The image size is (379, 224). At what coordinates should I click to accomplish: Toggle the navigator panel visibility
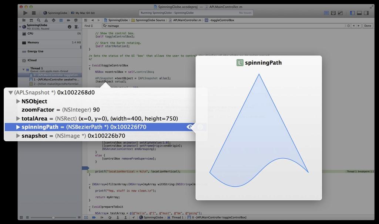pos(352,13)
